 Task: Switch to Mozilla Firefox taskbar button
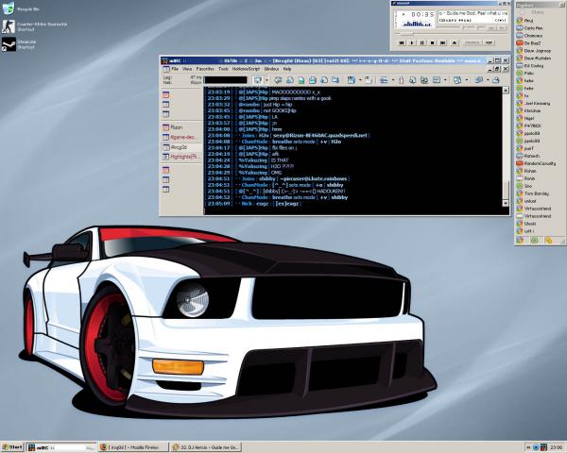tap(134, 447)
